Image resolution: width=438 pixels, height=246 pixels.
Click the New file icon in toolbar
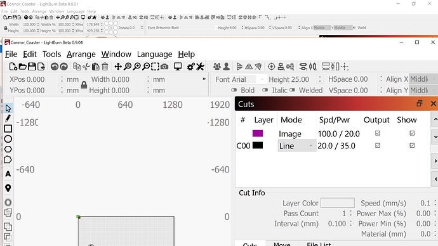[x=13, y=67]
